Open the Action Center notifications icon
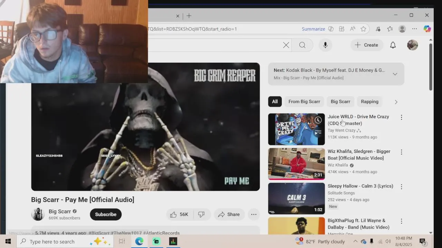 pyautogui.click(x=423, y=241)
